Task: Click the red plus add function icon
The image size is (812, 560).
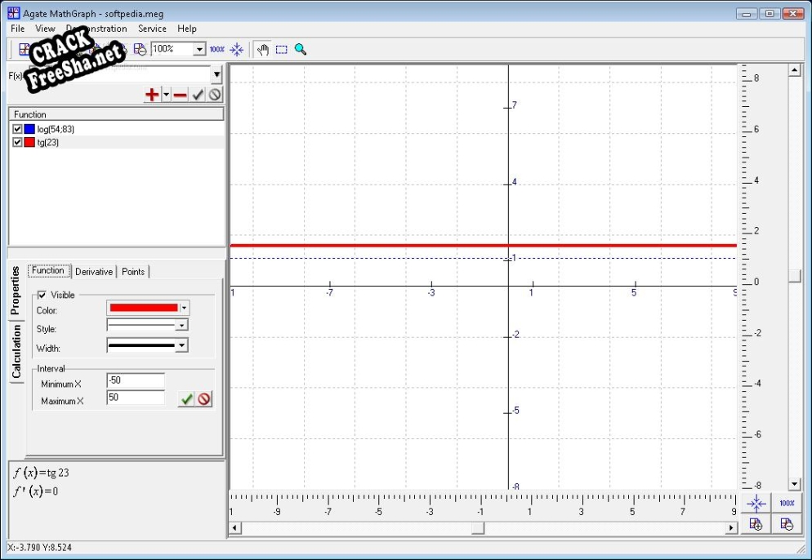Action: pos(152,95)
